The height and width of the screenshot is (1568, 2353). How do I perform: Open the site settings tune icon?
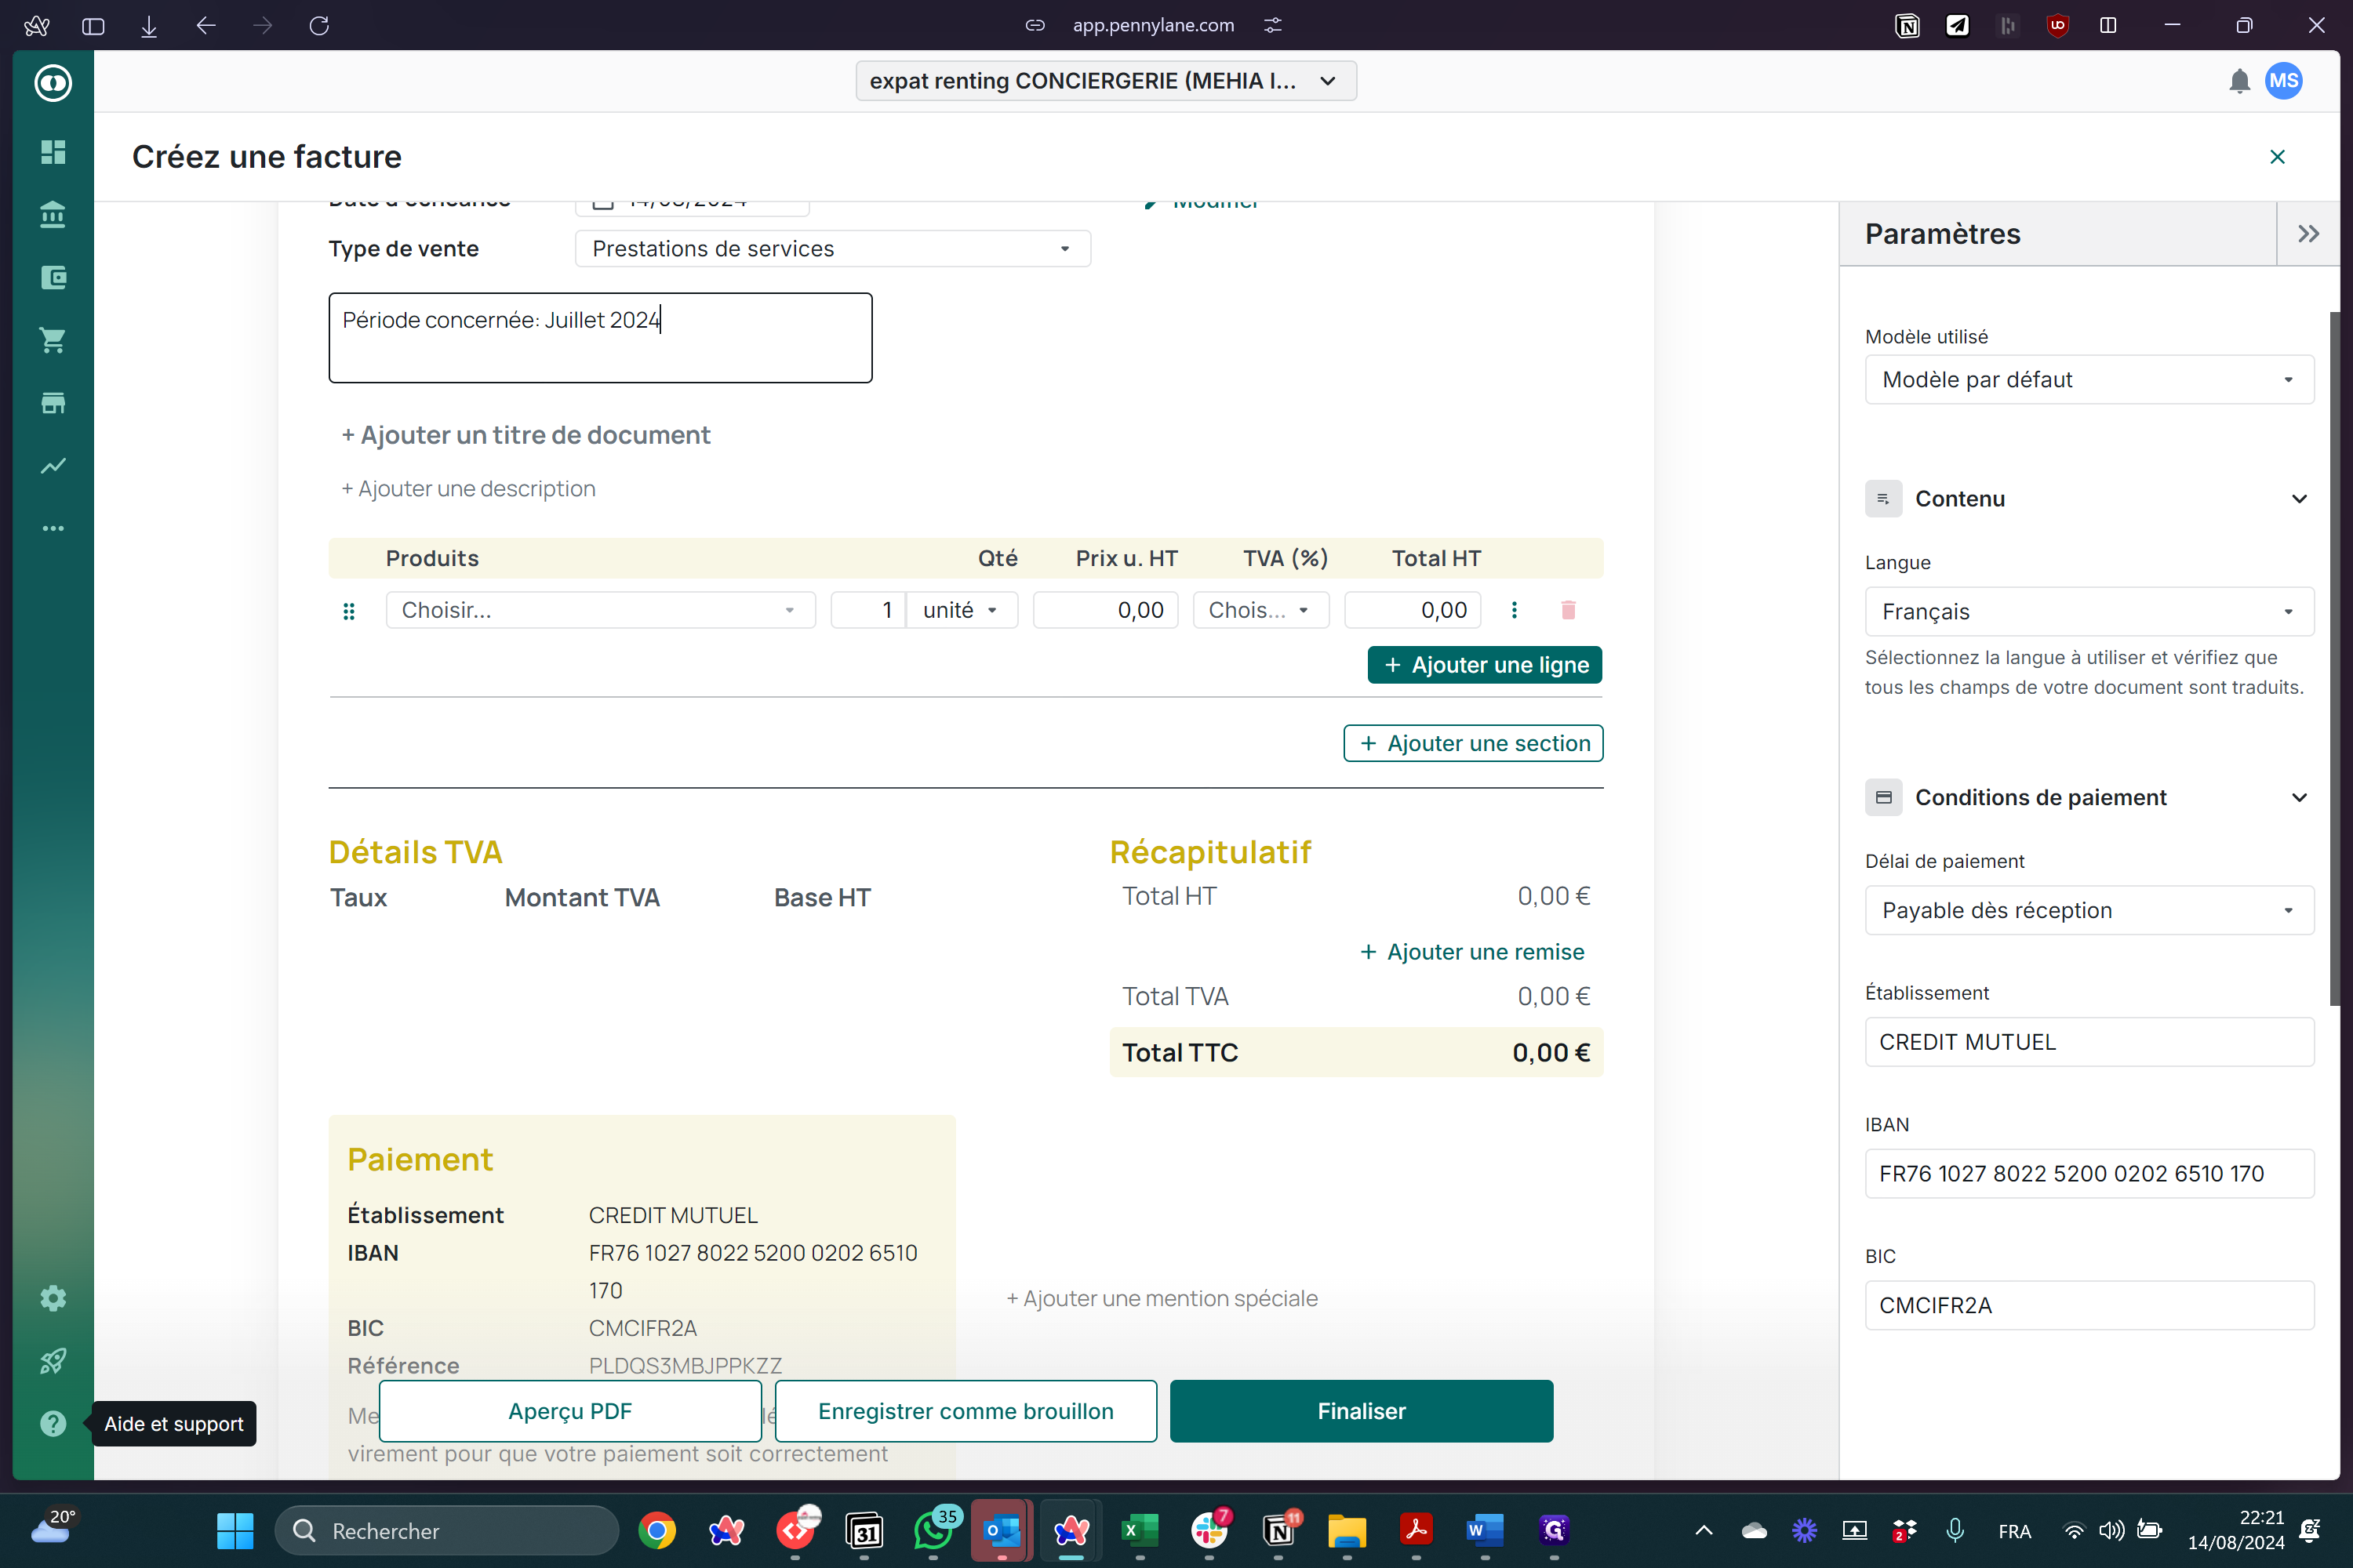pos(1272,25)
